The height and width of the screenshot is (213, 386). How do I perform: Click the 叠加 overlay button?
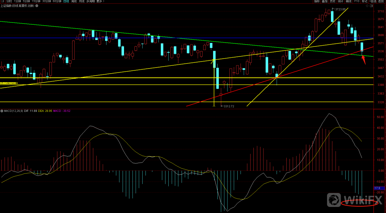pyautogui.click(x=325, y=1)
